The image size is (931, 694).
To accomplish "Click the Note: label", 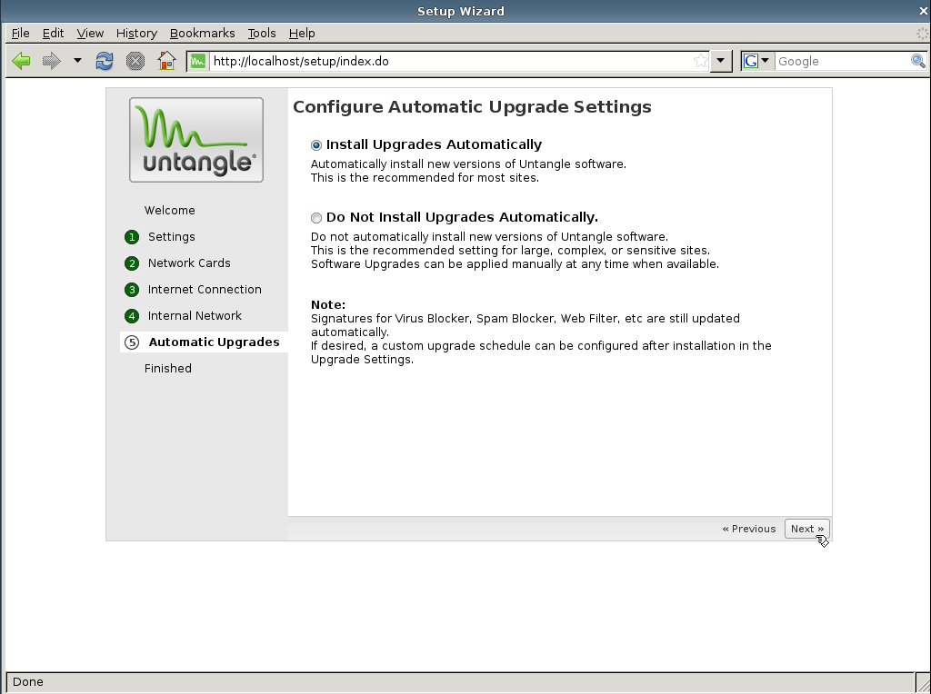I will pyautogui.click(x=328, y=305).
